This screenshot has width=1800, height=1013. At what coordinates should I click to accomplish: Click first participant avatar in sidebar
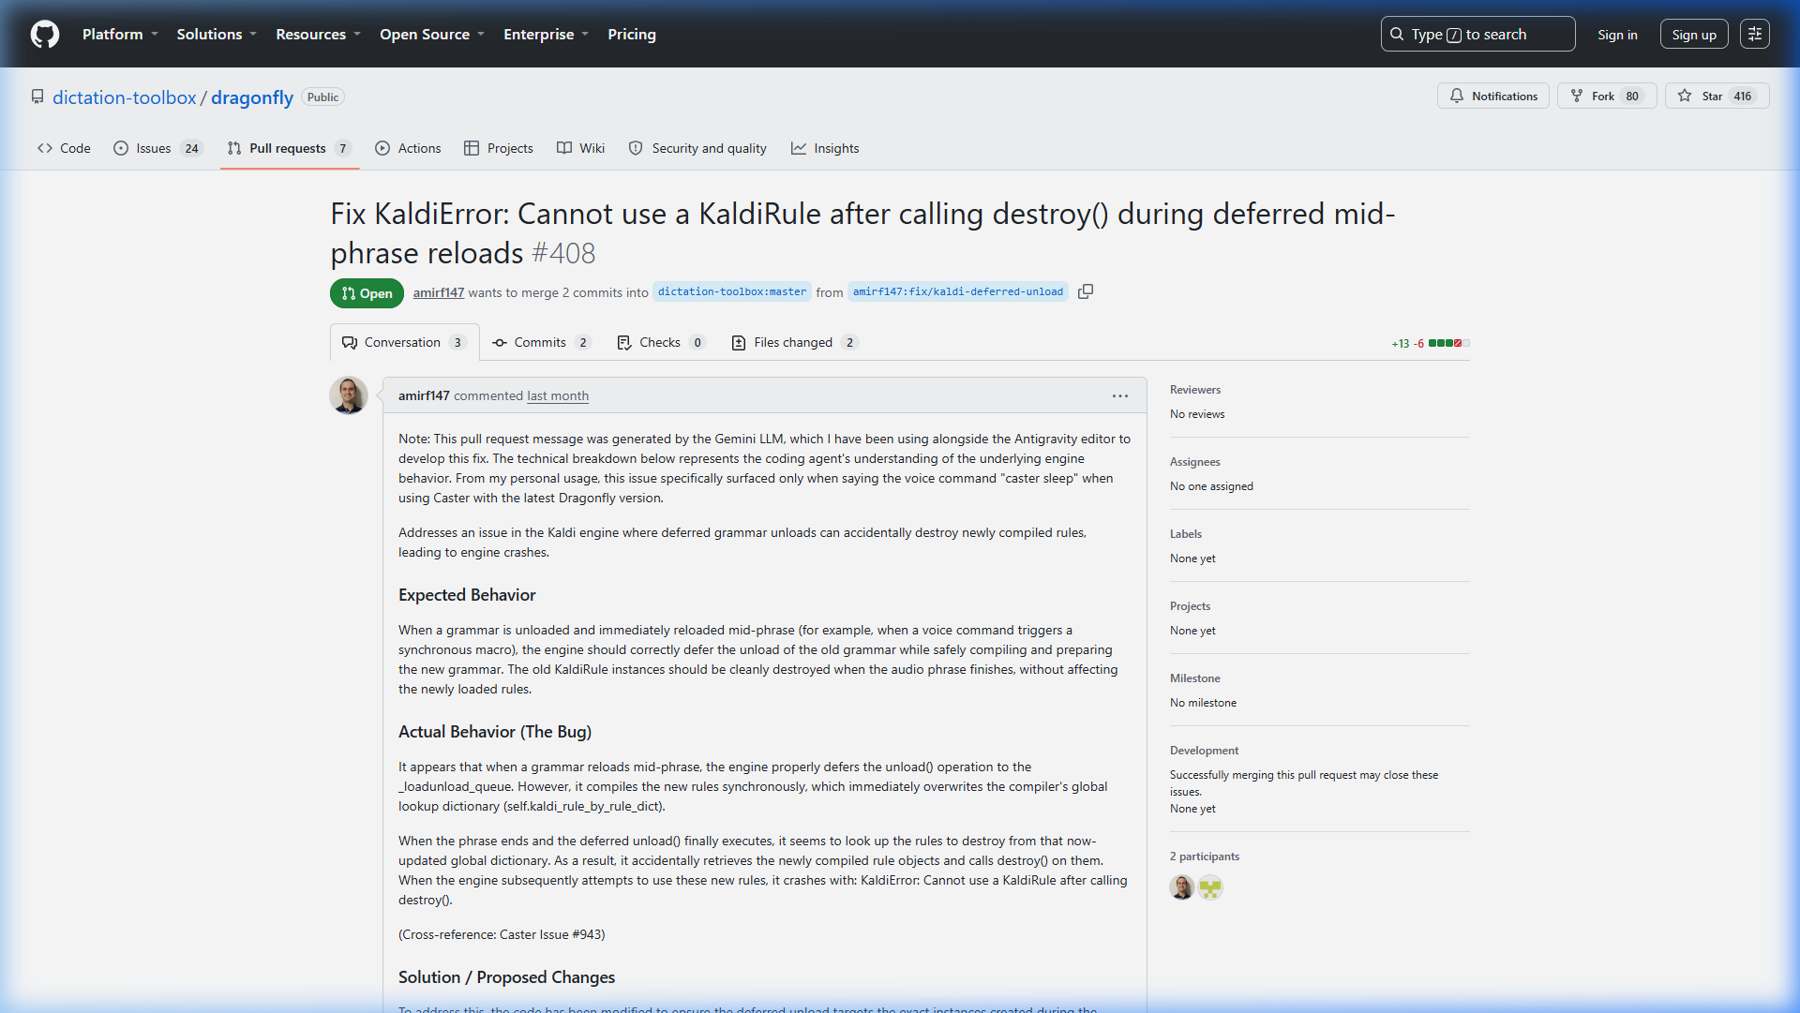[1182, 887]
